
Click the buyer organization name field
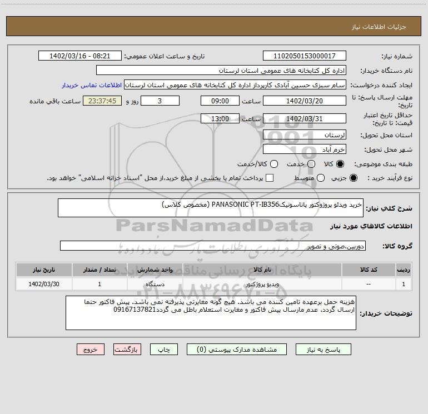coord(221,70)
